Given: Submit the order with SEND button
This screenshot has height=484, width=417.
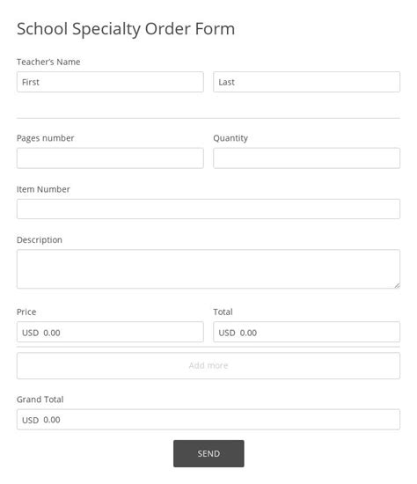Looking at the screenshot, I should tap(208, 453).
